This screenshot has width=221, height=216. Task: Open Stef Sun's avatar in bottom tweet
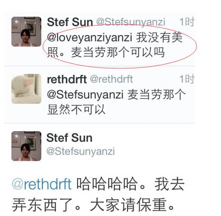pyautogui.click(x=26, y=146)
